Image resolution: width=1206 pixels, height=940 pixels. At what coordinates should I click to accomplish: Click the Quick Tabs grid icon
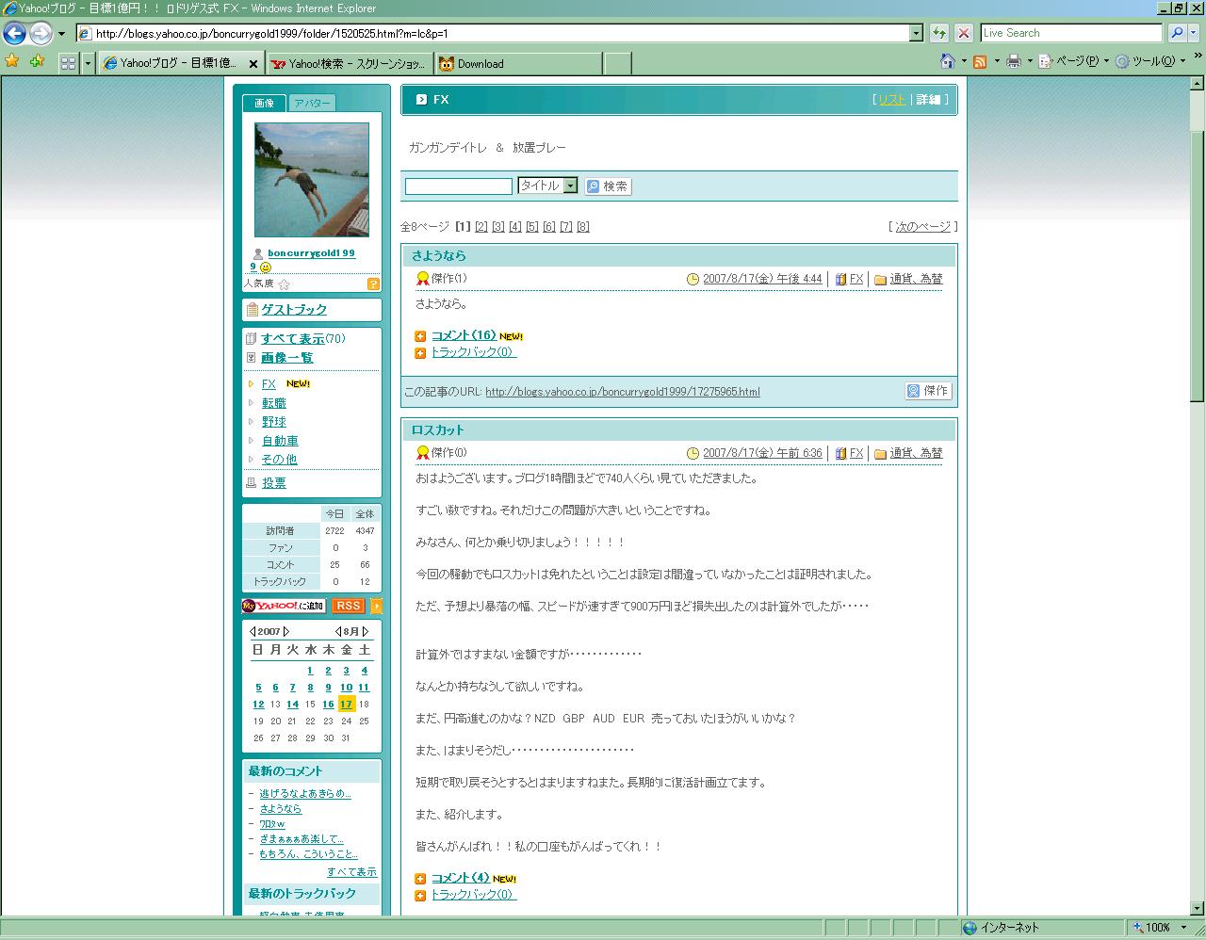(x=68, y=63)
